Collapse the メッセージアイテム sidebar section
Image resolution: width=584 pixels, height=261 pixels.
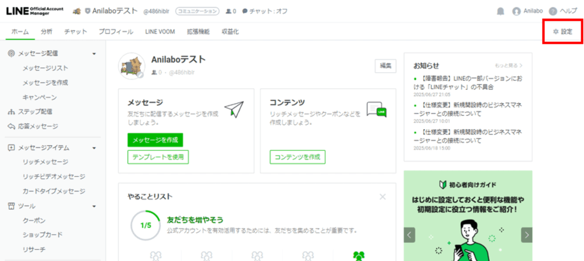[94, 148]
